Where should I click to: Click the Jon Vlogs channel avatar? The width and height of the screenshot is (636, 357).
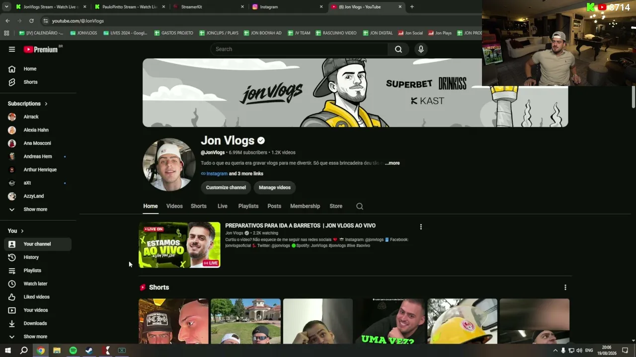[169, 165]
